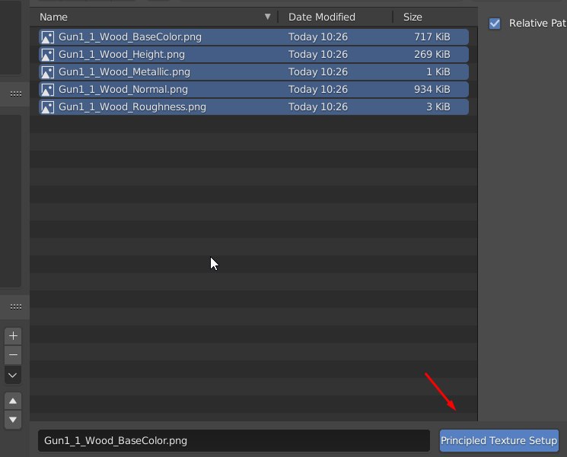Confirm with Principled Texture Setup button
This screenshot has height=457, width=567.
pyautogui.click(x=499, y=441)
